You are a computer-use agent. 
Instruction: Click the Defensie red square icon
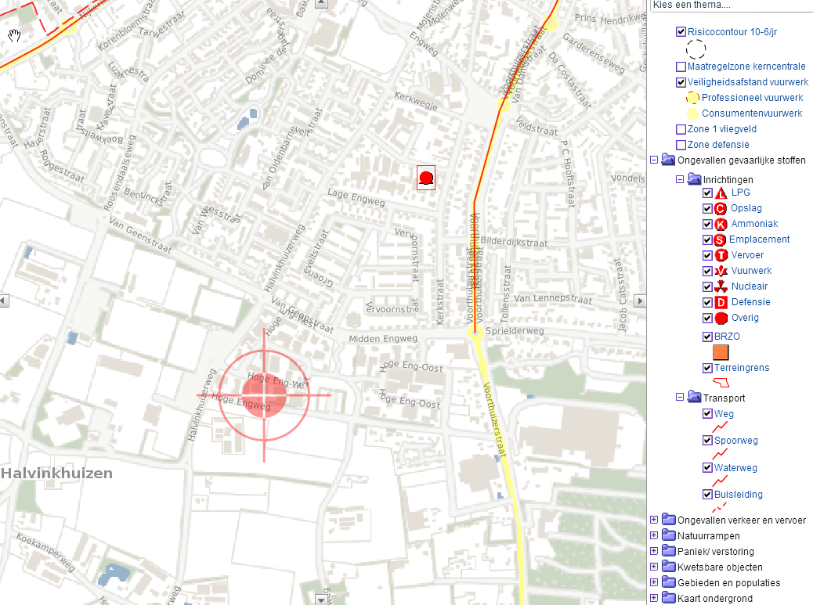pos(721,302)
